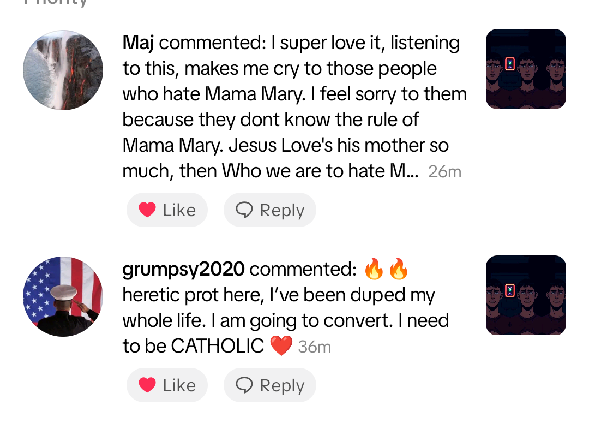Viewport: 589px width, 429px height.
Task: Open Maj's waterfall profile picture
Action: click(63, 70)
